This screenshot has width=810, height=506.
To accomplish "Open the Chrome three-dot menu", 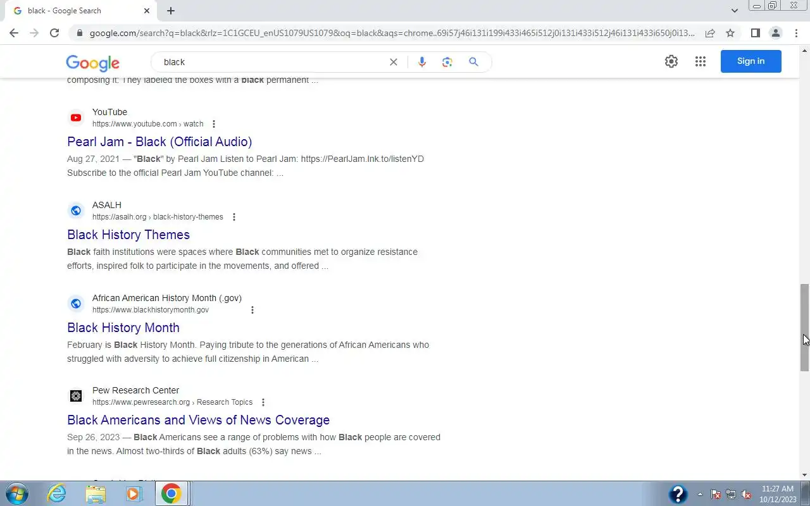I will click(x=796, y=33).
